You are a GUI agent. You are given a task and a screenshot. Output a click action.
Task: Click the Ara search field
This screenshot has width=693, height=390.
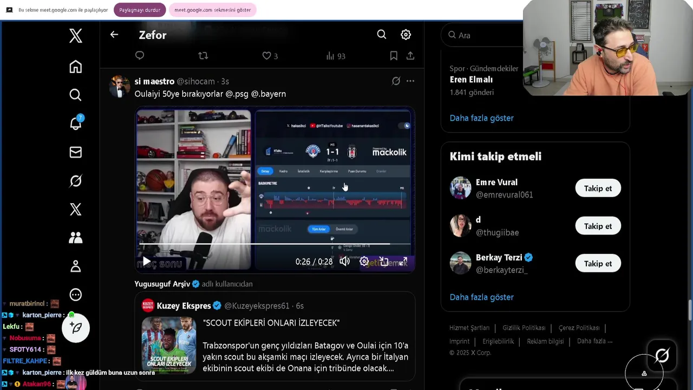click(x=482, y=35)
